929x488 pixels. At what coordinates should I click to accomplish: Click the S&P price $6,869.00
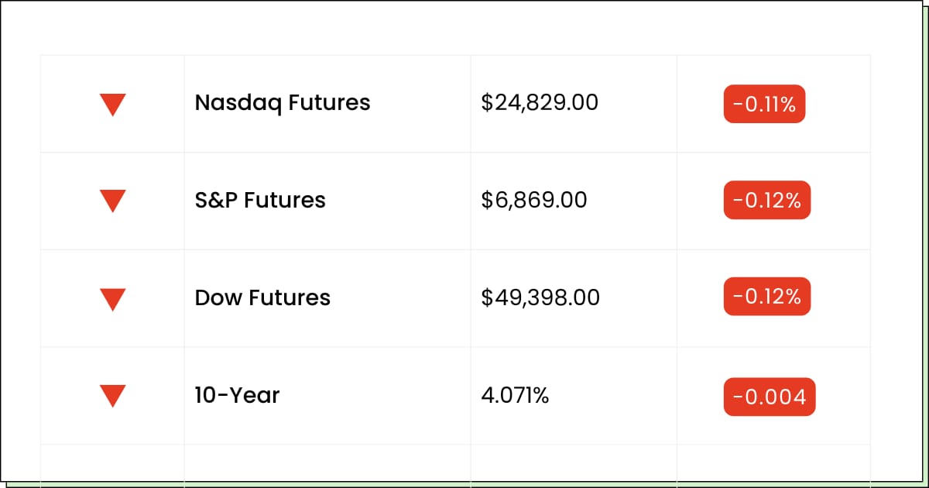coord(534,200)
